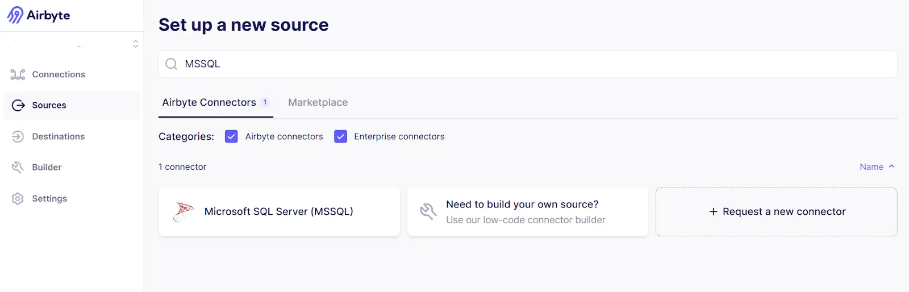Click the plus icon on the request card
909x292 pixels.
[714, 211]
